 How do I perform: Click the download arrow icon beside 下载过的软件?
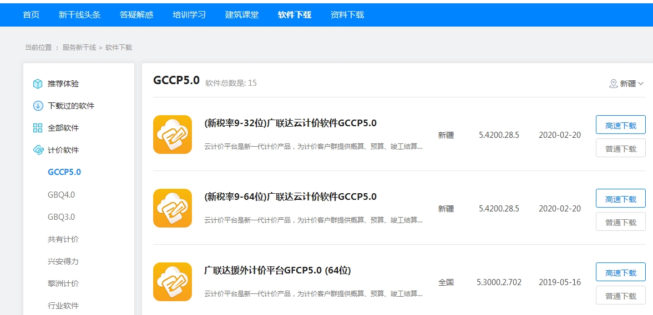coord(38,106)
